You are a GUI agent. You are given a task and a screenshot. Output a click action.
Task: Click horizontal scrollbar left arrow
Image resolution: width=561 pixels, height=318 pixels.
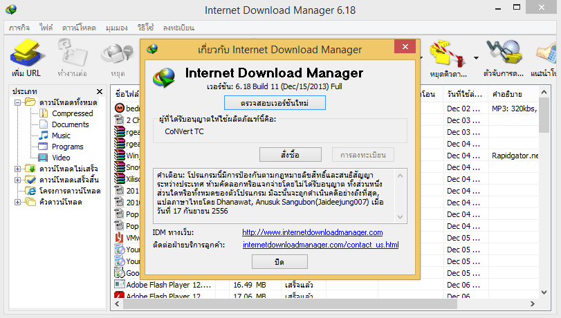tap(117, 303)
